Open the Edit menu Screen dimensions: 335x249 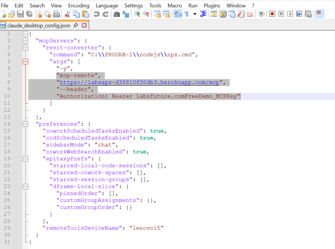[x=19, y=6]
